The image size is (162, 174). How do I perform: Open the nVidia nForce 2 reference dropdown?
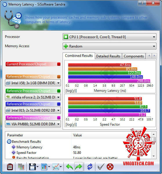[x=33, y=97]
